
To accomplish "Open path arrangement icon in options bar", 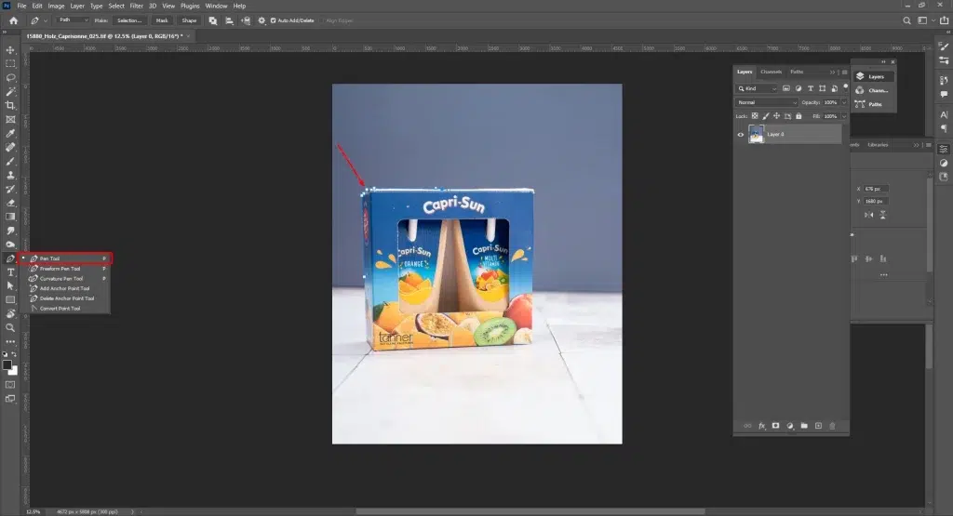I will (246, 20).
